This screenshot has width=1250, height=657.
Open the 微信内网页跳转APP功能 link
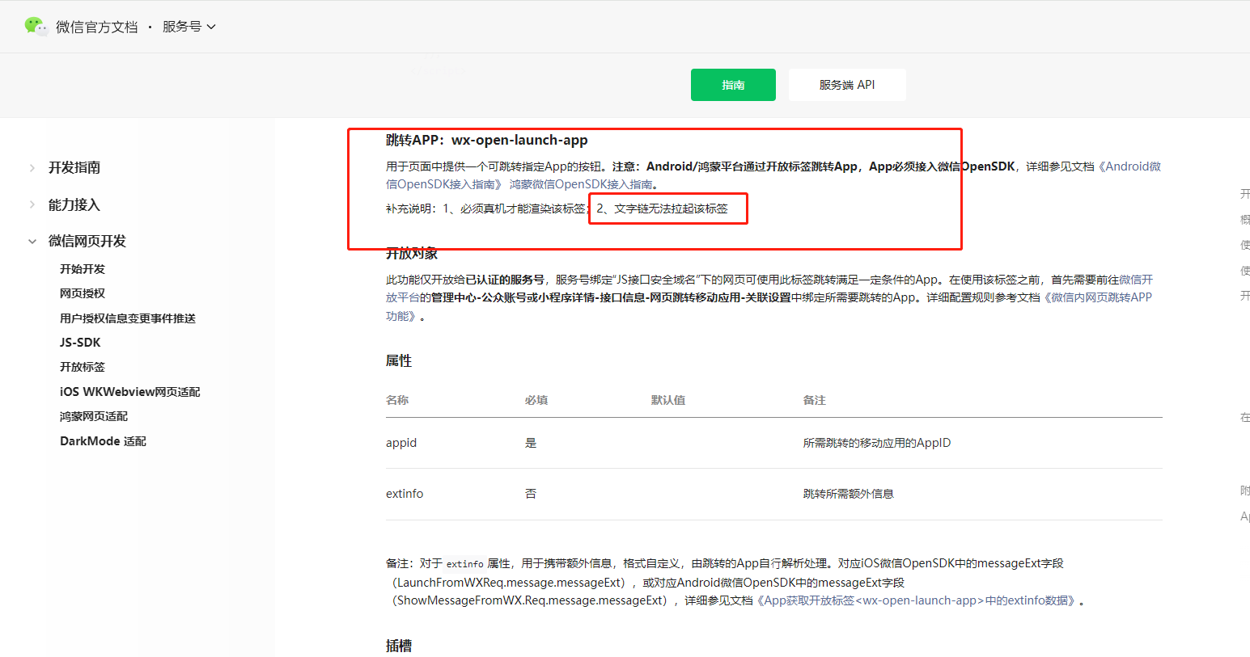(1098, 297)
